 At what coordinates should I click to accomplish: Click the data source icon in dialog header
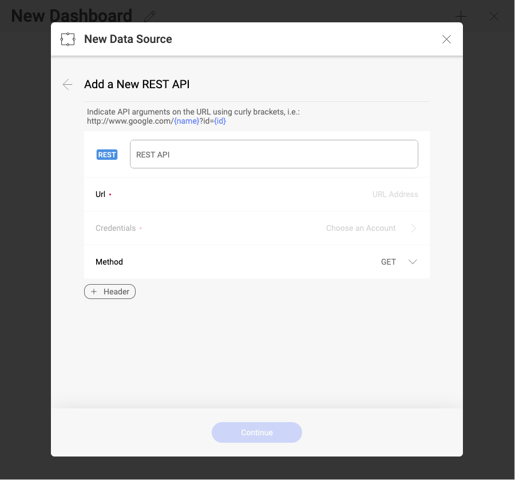68,40
